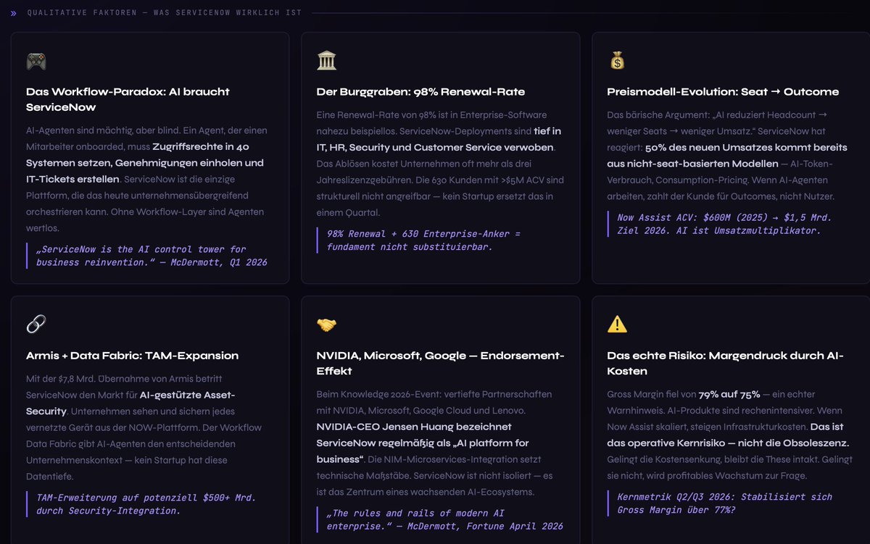The width and height of the screenshot is (870, 544).
Task: Select heading 'Armis + Data Fabric: TAM-Expansion'
Action: (132, 356)
